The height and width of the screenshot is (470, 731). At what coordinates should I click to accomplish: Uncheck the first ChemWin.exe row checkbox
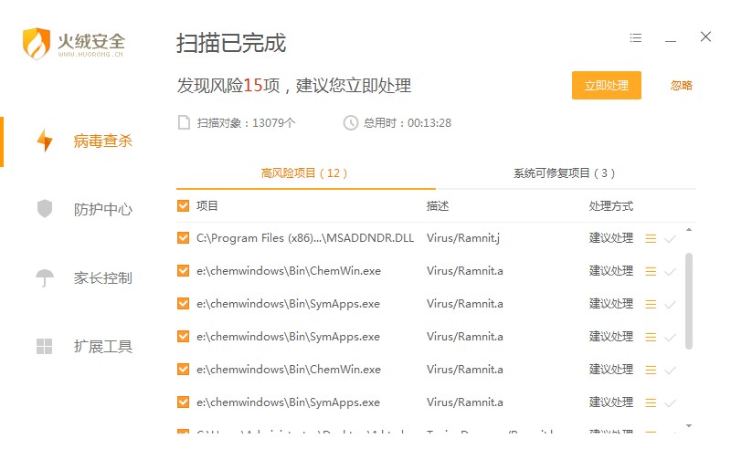click(184, 271)
